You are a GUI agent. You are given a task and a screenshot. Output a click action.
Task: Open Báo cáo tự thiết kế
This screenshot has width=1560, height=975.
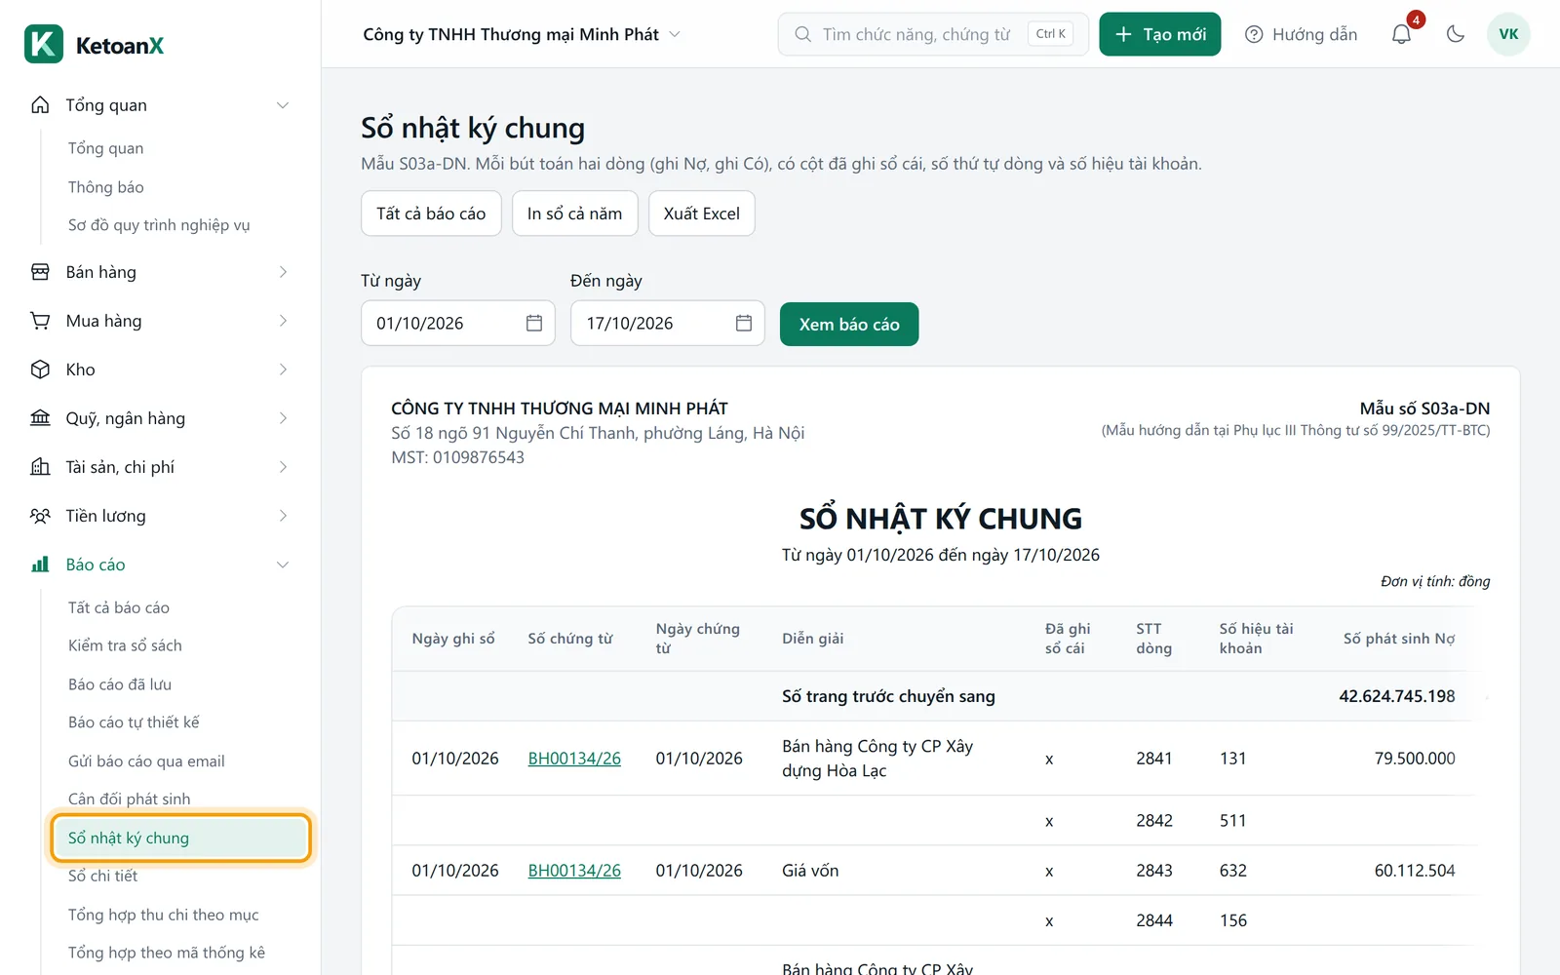134,722
